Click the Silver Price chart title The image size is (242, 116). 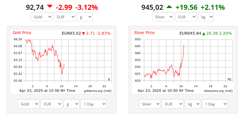144,33
